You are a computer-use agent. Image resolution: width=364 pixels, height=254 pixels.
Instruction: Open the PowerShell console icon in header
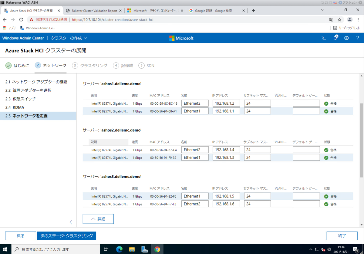click(x=324, y=38)
